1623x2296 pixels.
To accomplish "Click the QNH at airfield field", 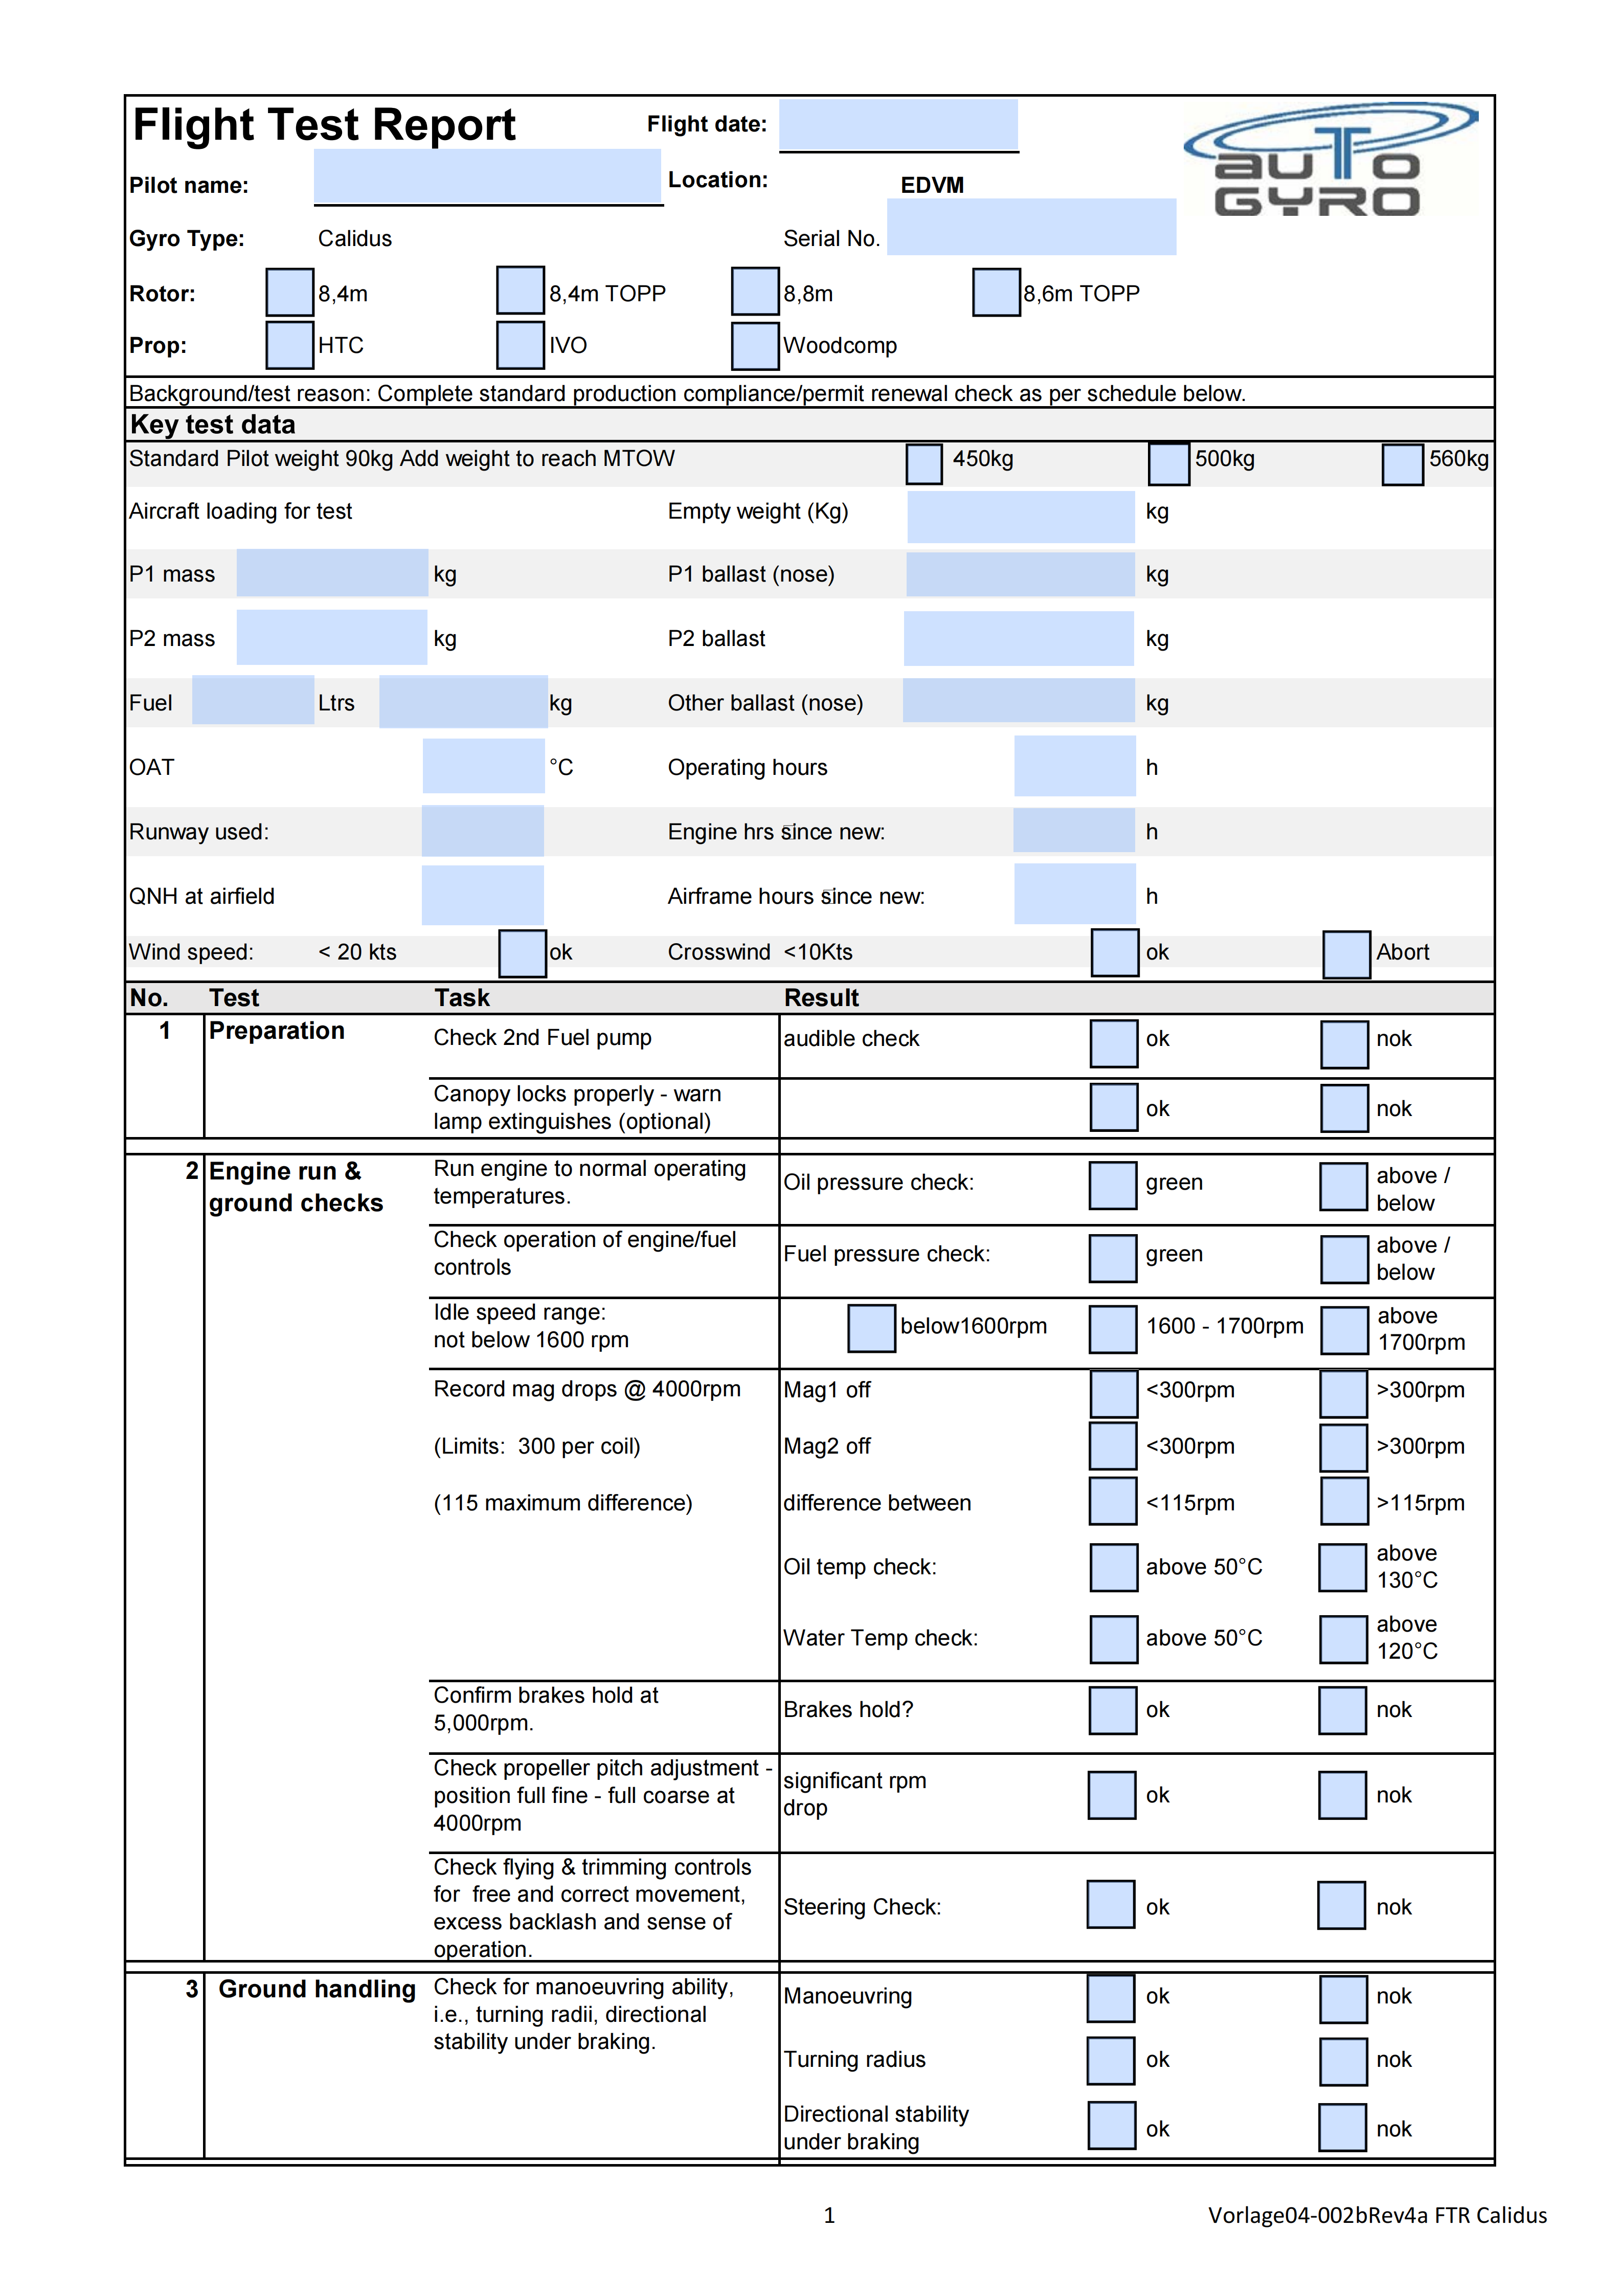I will [x=482, y=894].
